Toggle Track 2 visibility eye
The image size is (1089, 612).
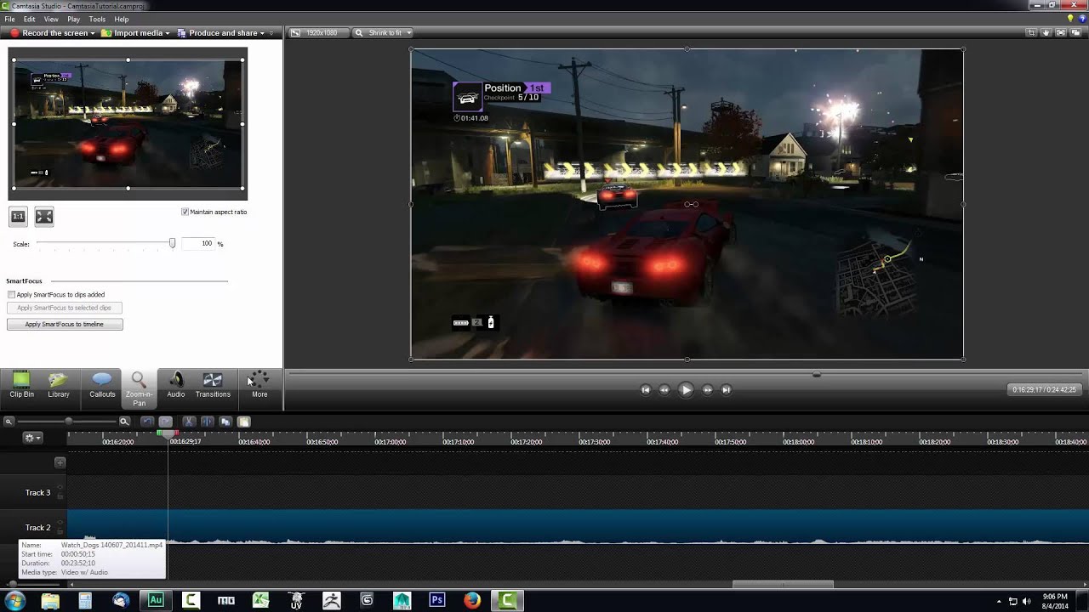(60, 523)
